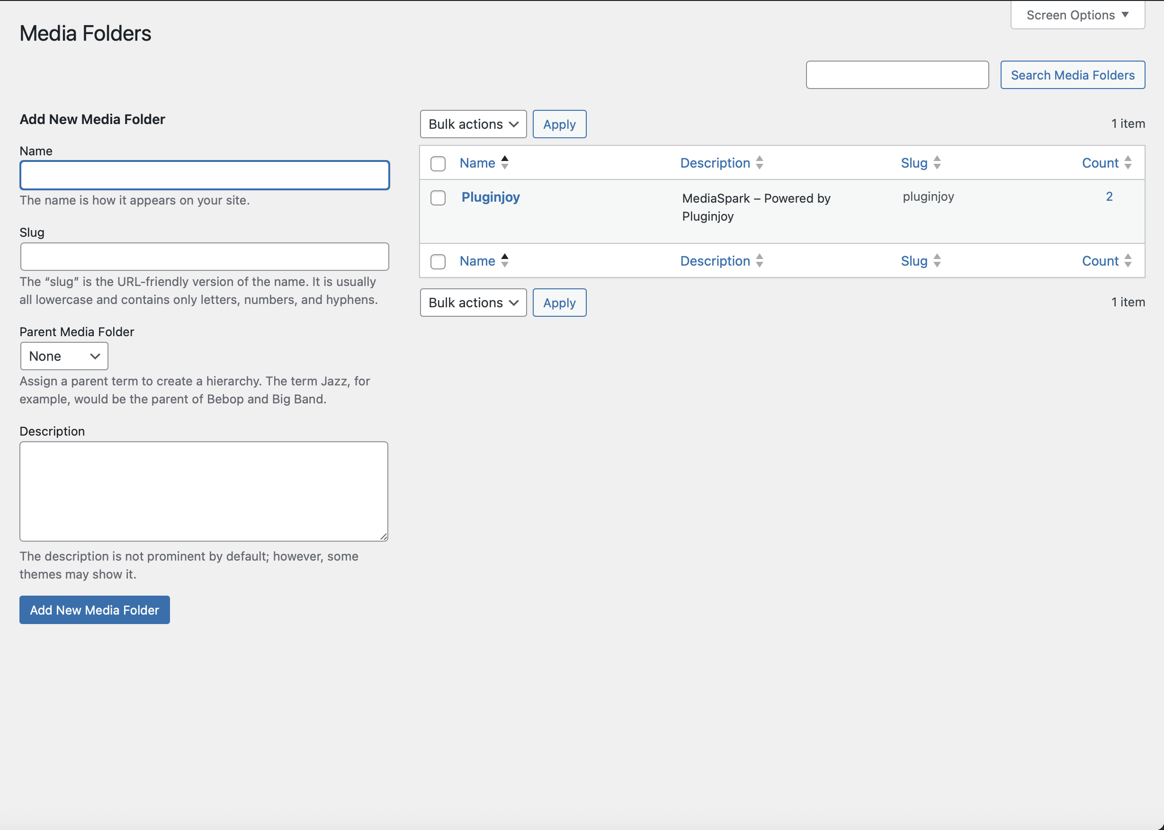
Task: Open the top Bulk actions dropdown
Action: pyautogui.click(x=473, y=124)
